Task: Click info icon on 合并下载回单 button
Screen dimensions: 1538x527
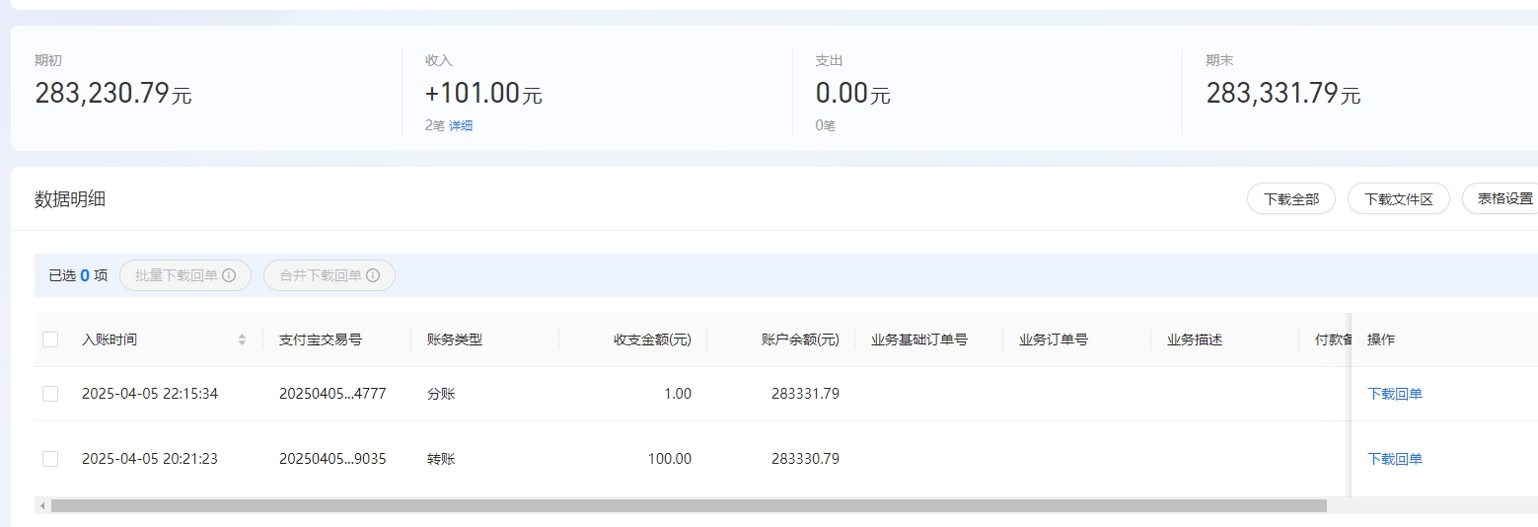Action: [373, 275]
